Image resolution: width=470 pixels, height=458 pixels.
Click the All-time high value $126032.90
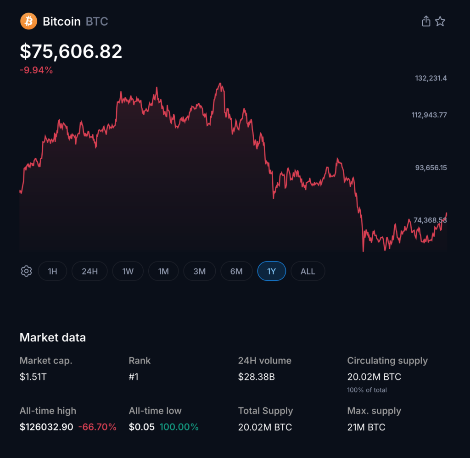point(46,427)
